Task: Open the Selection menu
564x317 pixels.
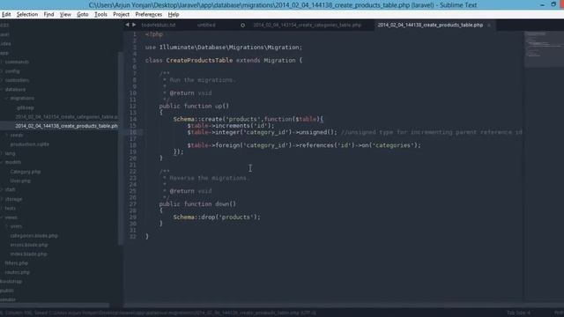Action: (27, 14)
